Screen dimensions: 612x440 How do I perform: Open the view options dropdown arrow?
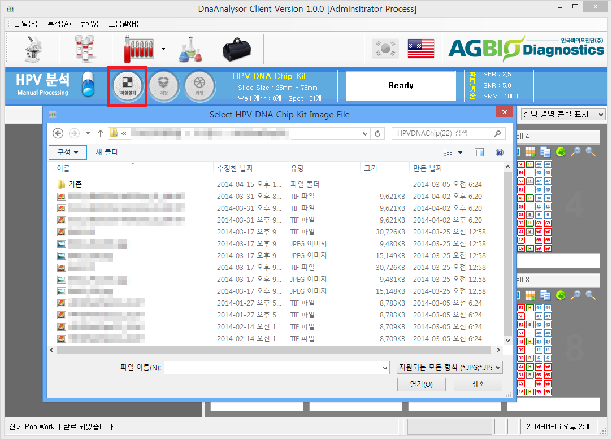coord(460,153)
